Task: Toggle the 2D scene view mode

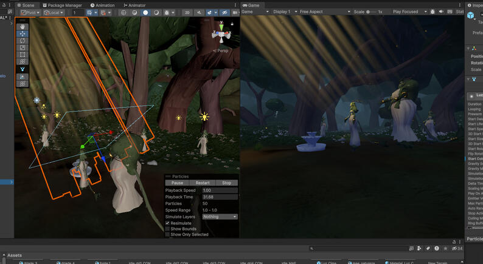Action: click(x=187, y=13)
